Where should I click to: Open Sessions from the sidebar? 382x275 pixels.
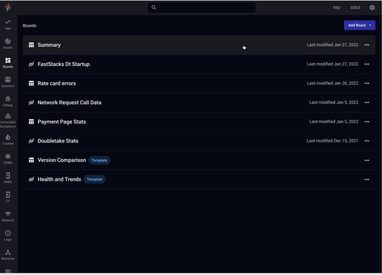point(8,82)
